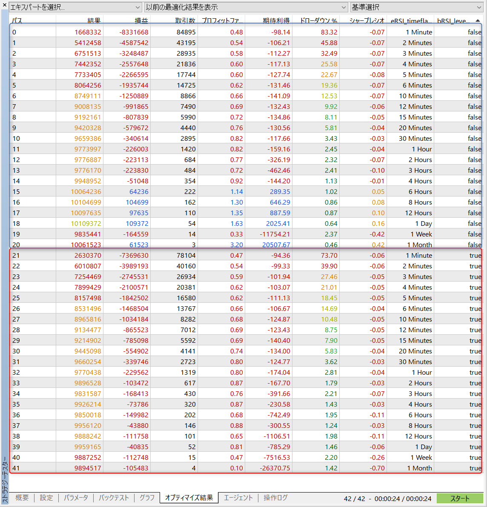The image size is (487, 507).
Task: Select profit factor 0.10 in pass 41
Action: (237, 468)
